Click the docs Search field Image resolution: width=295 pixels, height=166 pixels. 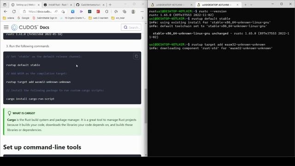pos(131,27)
